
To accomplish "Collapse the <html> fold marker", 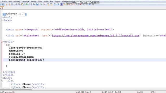I will [x=2, y=17].
